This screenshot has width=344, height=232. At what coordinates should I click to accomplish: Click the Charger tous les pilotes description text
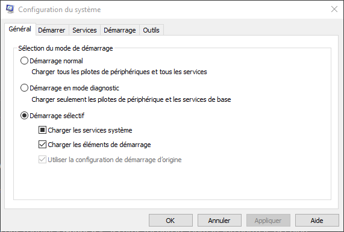coord(119,72)
